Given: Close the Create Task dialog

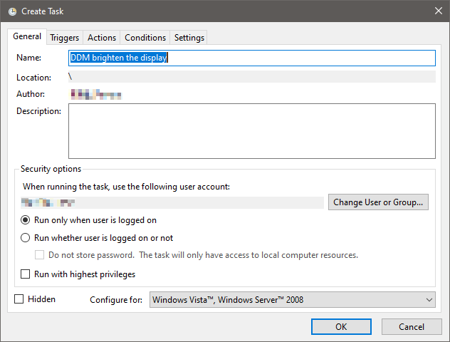Looking at the screenshot, I should tap(438, 11).
